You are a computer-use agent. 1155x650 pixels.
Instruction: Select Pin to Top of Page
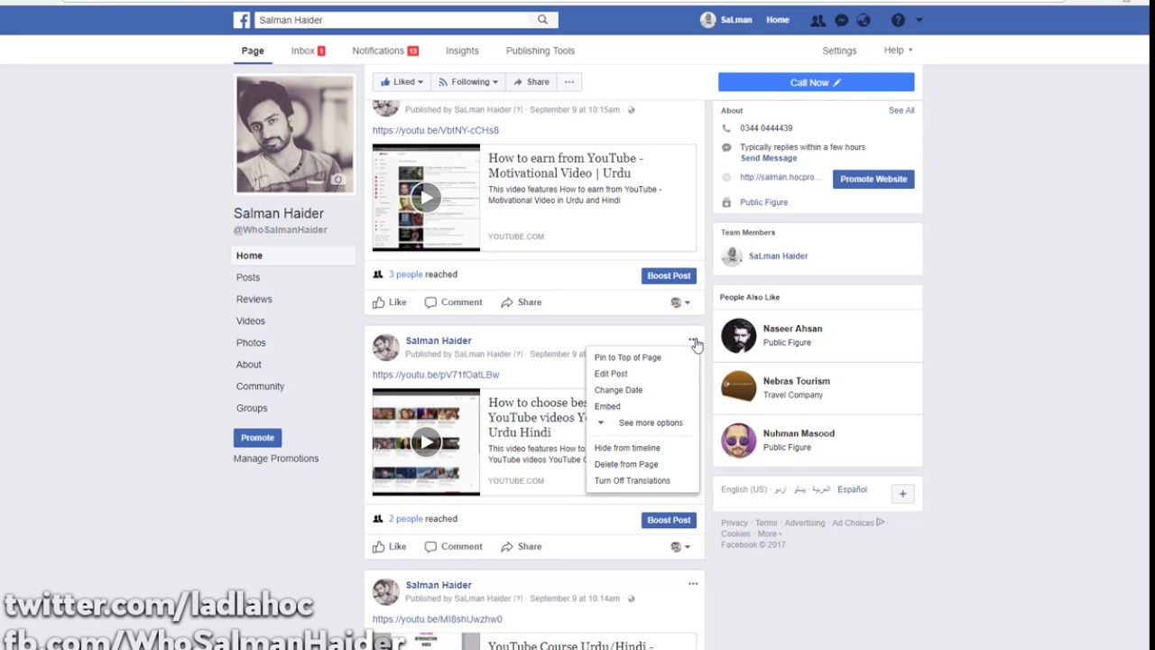coord(628,357)
